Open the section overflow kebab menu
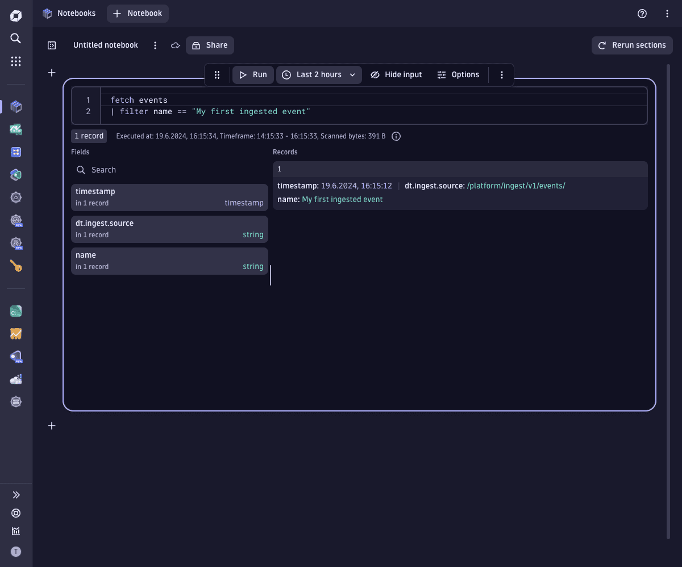The height and width of the screenshot is (567, 682). [501, 74]
